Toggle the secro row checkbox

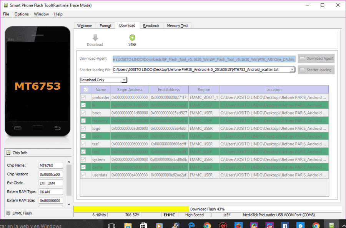(83, 136)
